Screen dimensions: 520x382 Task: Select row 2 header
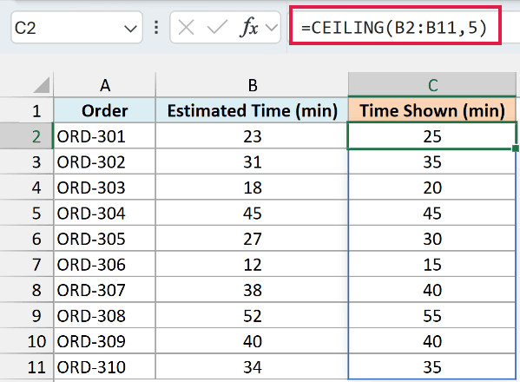click(x=27, y=136)
